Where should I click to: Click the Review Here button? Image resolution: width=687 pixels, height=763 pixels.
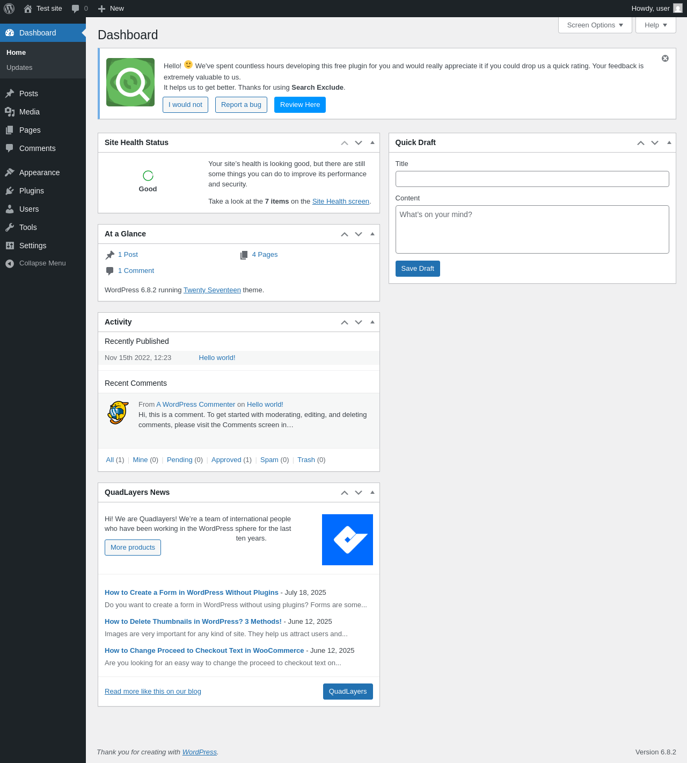coord(300,105)
